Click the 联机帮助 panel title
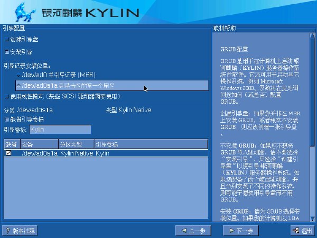The image size is (317, 238). coord(225,28)
